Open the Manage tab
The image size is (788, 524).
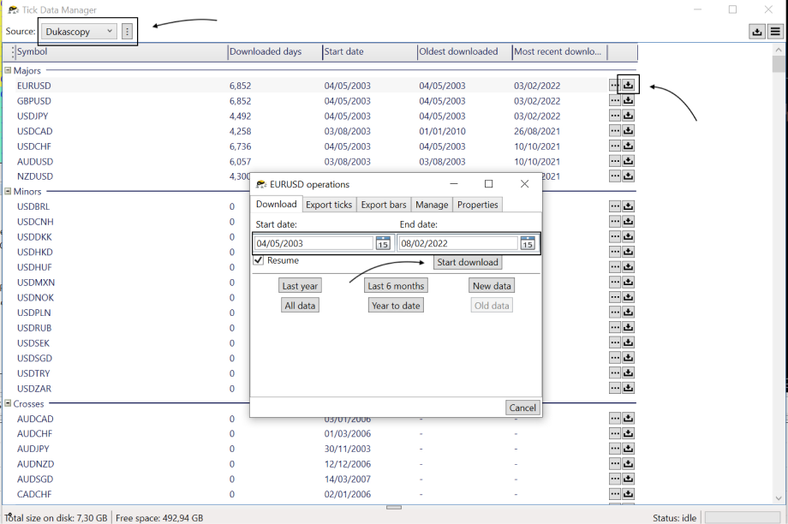431,205
